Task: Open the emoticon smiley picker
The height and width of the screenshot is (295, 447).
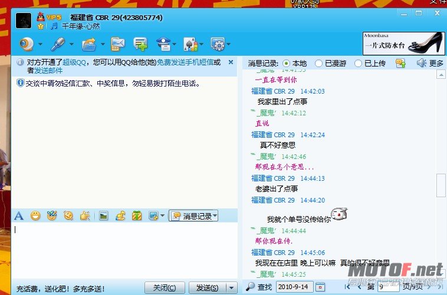Action: click(35, 216)
